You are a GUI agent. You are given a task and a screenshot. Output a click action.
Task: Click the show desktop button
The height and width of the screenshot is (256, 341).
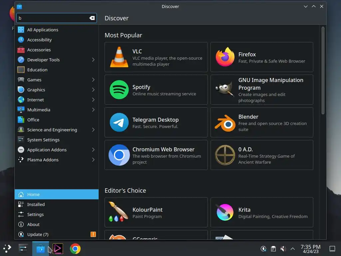point(332,249)
